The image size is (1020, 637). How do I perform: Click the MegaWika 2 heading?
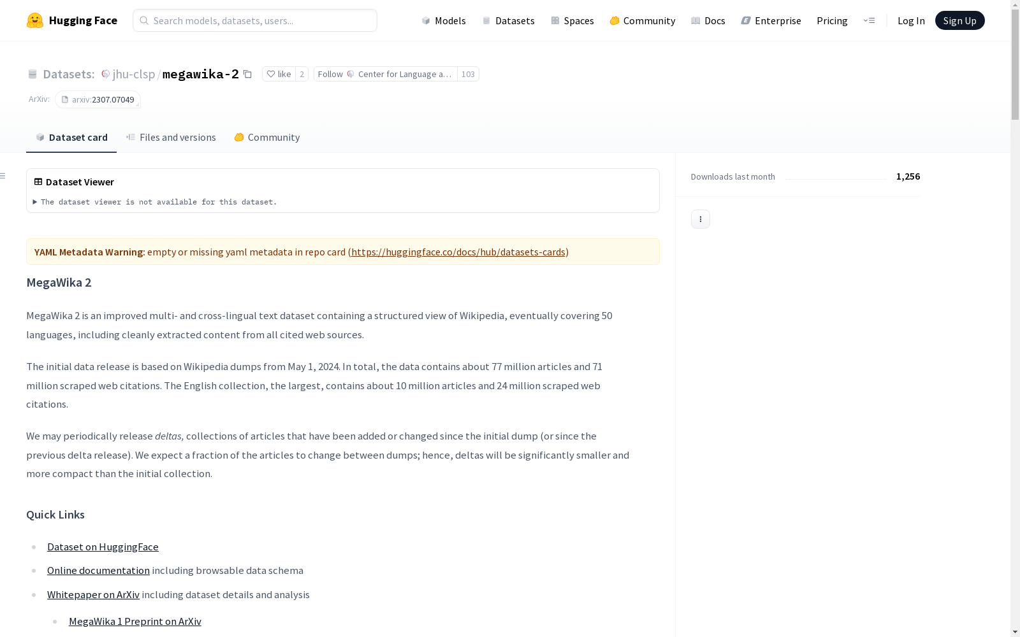pos(59,282)
